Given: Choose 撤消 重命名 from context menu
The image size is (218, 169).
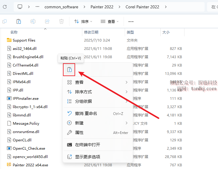Looking at the screenshot, I should 97,113.
